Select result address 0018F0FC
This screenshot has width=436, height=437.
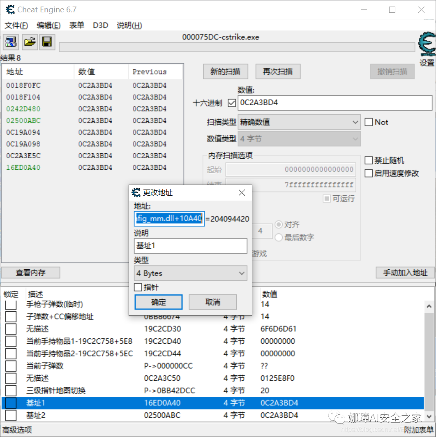[23, 86]
